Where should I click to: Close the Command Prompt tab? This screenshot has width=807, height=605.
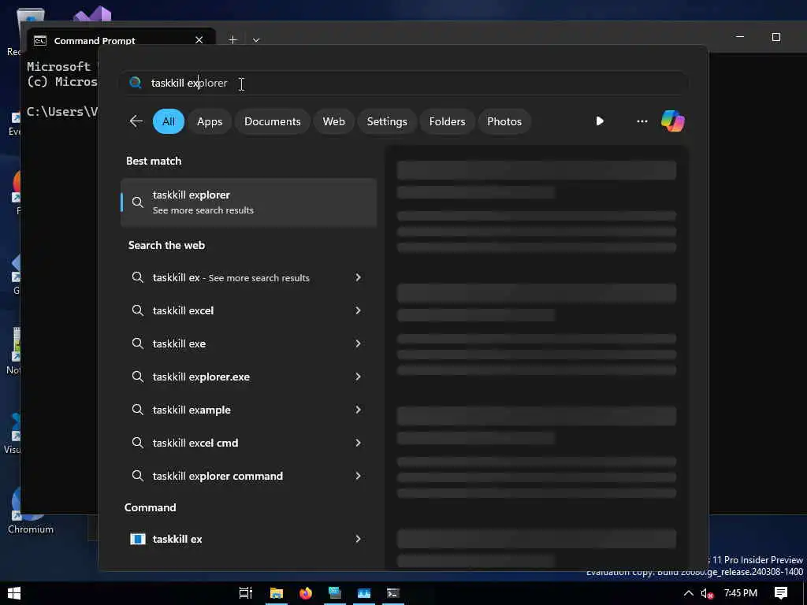coord(199,39)
